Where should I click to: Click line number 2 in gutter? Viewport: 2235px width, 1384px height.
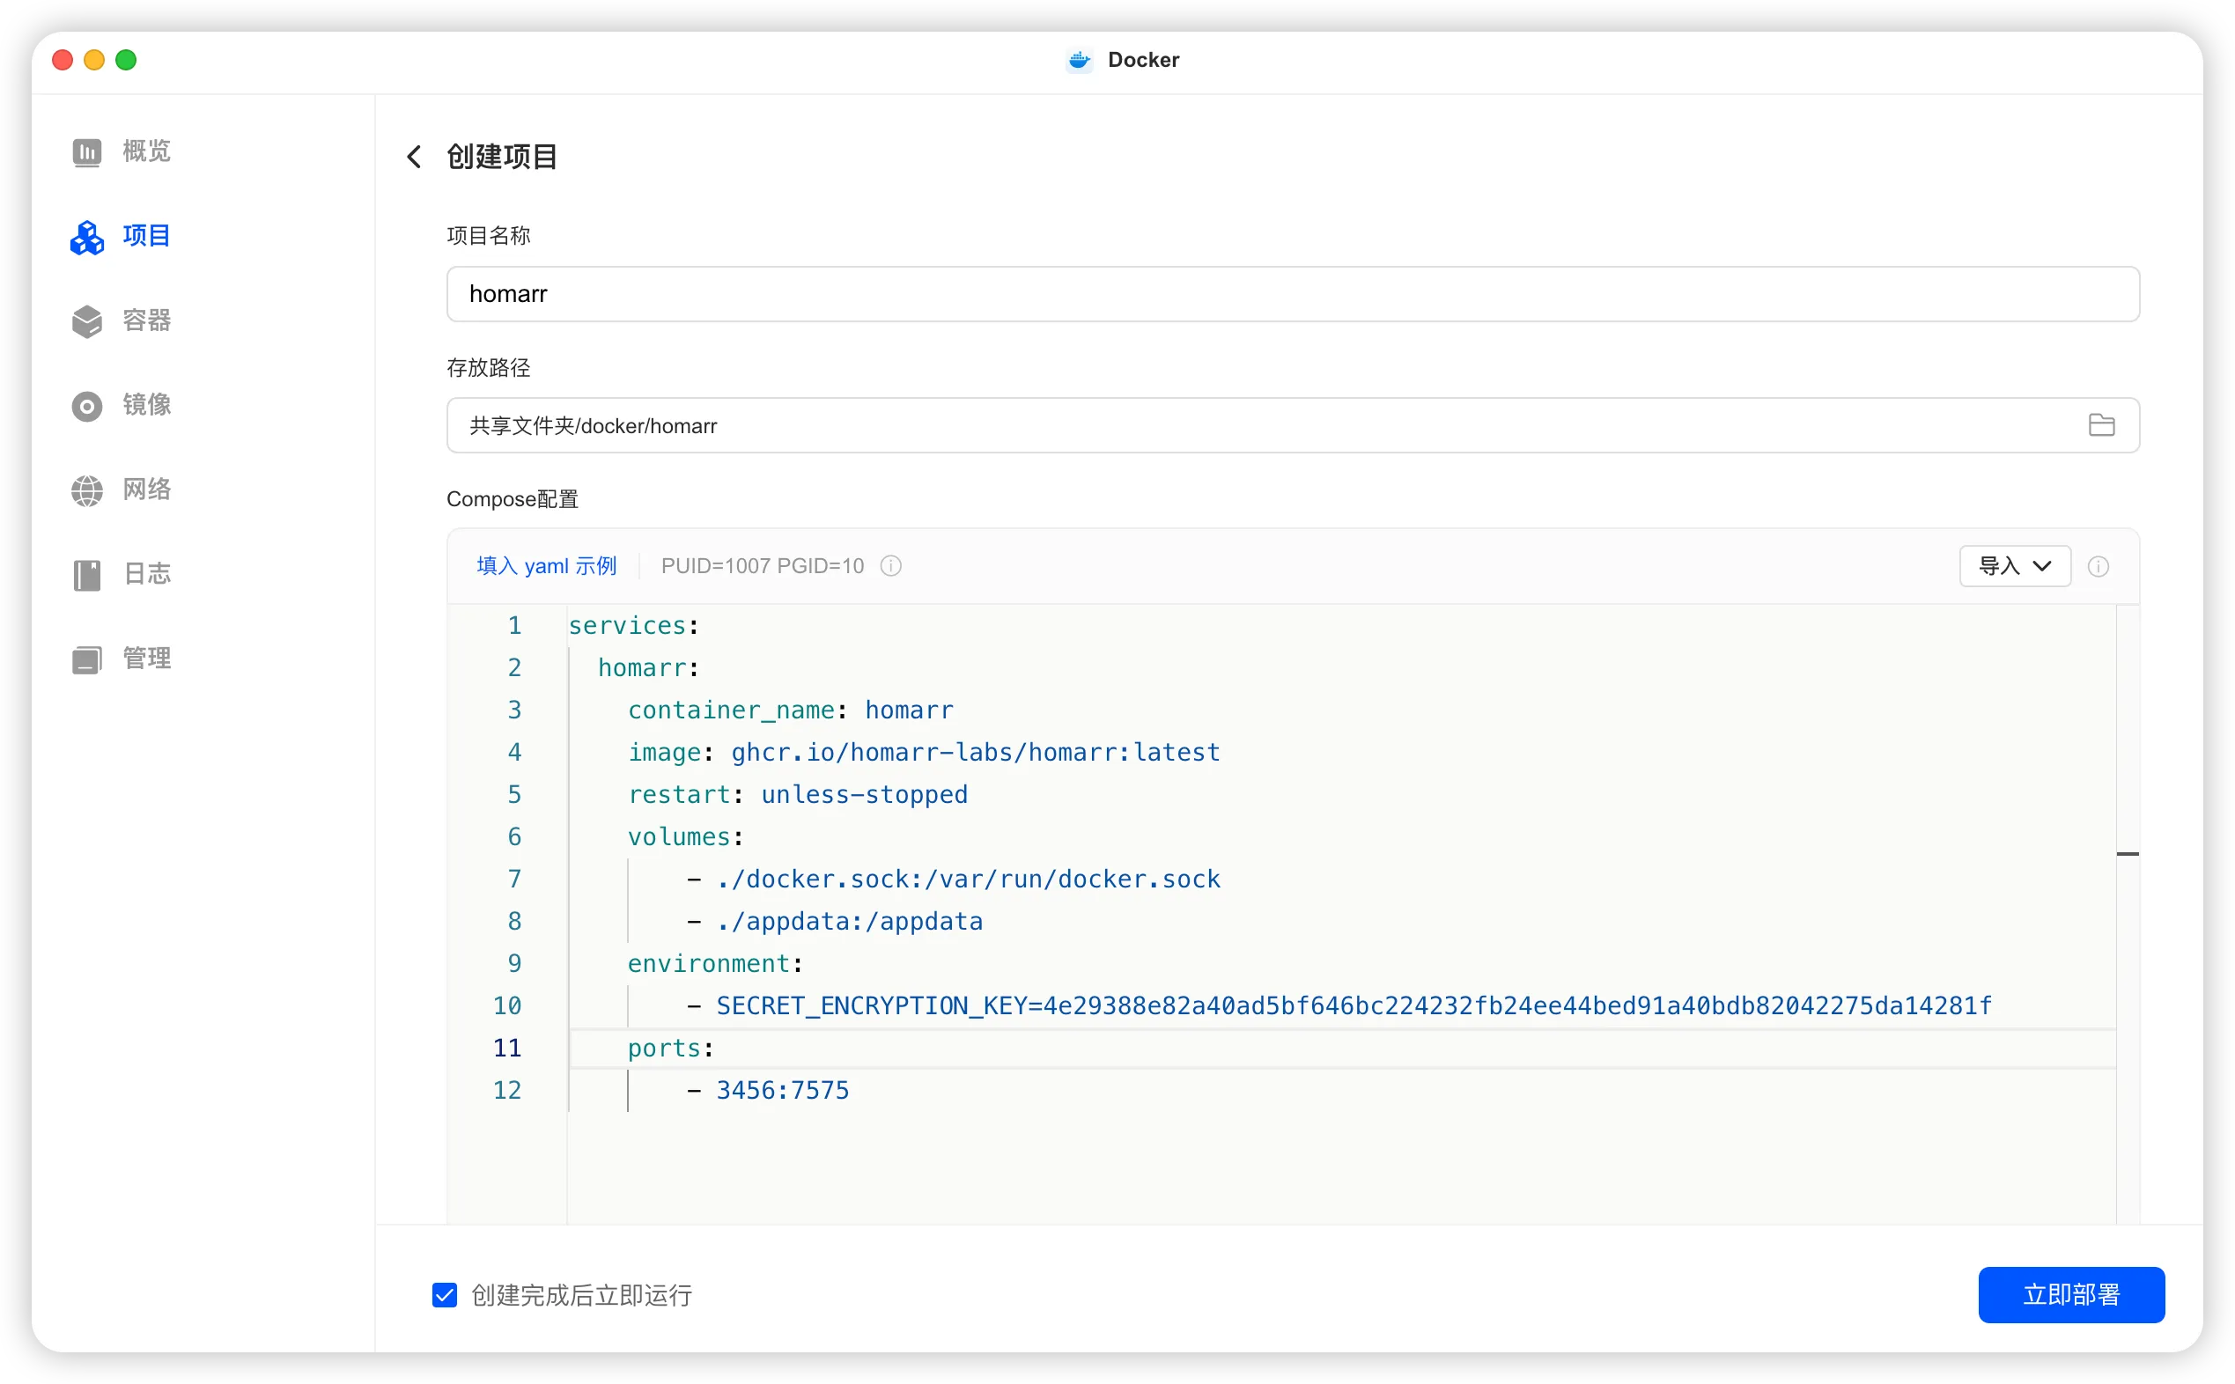tap(514, 668)
